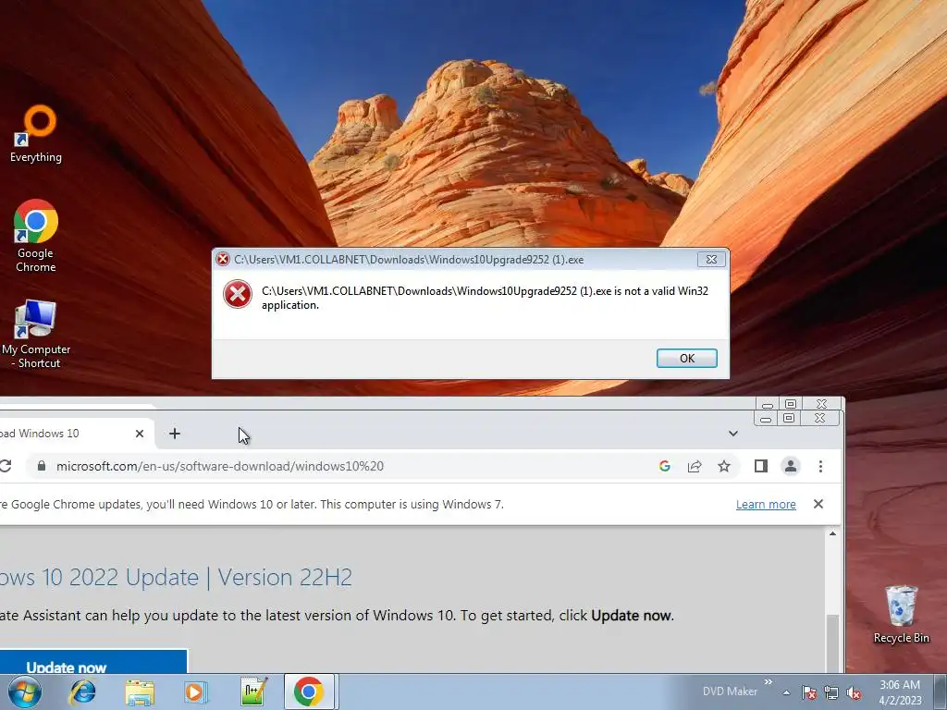Minimize the front Chrome window
947x710 pixels.
[x=766, y=419]
